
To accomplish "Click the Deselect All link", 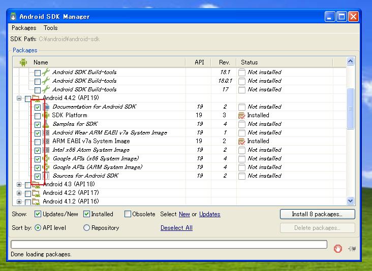I will [176, 228].
